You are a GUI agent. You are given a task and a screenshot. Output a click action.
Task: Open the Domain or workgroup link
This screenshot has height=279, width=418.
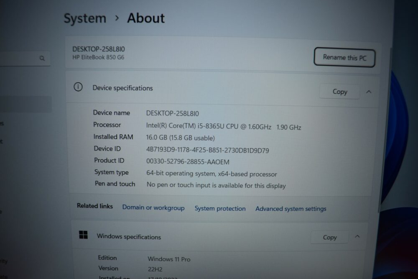pos(153,207)
